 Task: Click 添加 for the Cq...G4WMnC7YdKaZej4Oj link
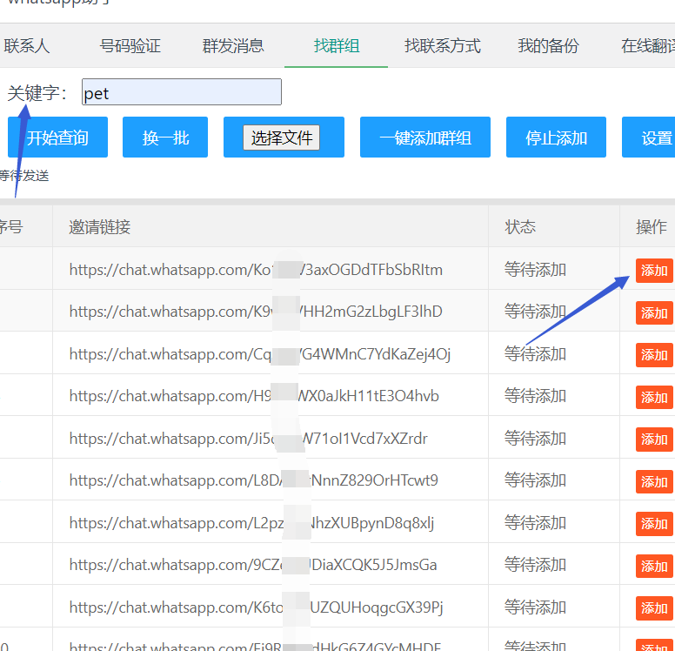pyautogui.click(x=654, y=355)
